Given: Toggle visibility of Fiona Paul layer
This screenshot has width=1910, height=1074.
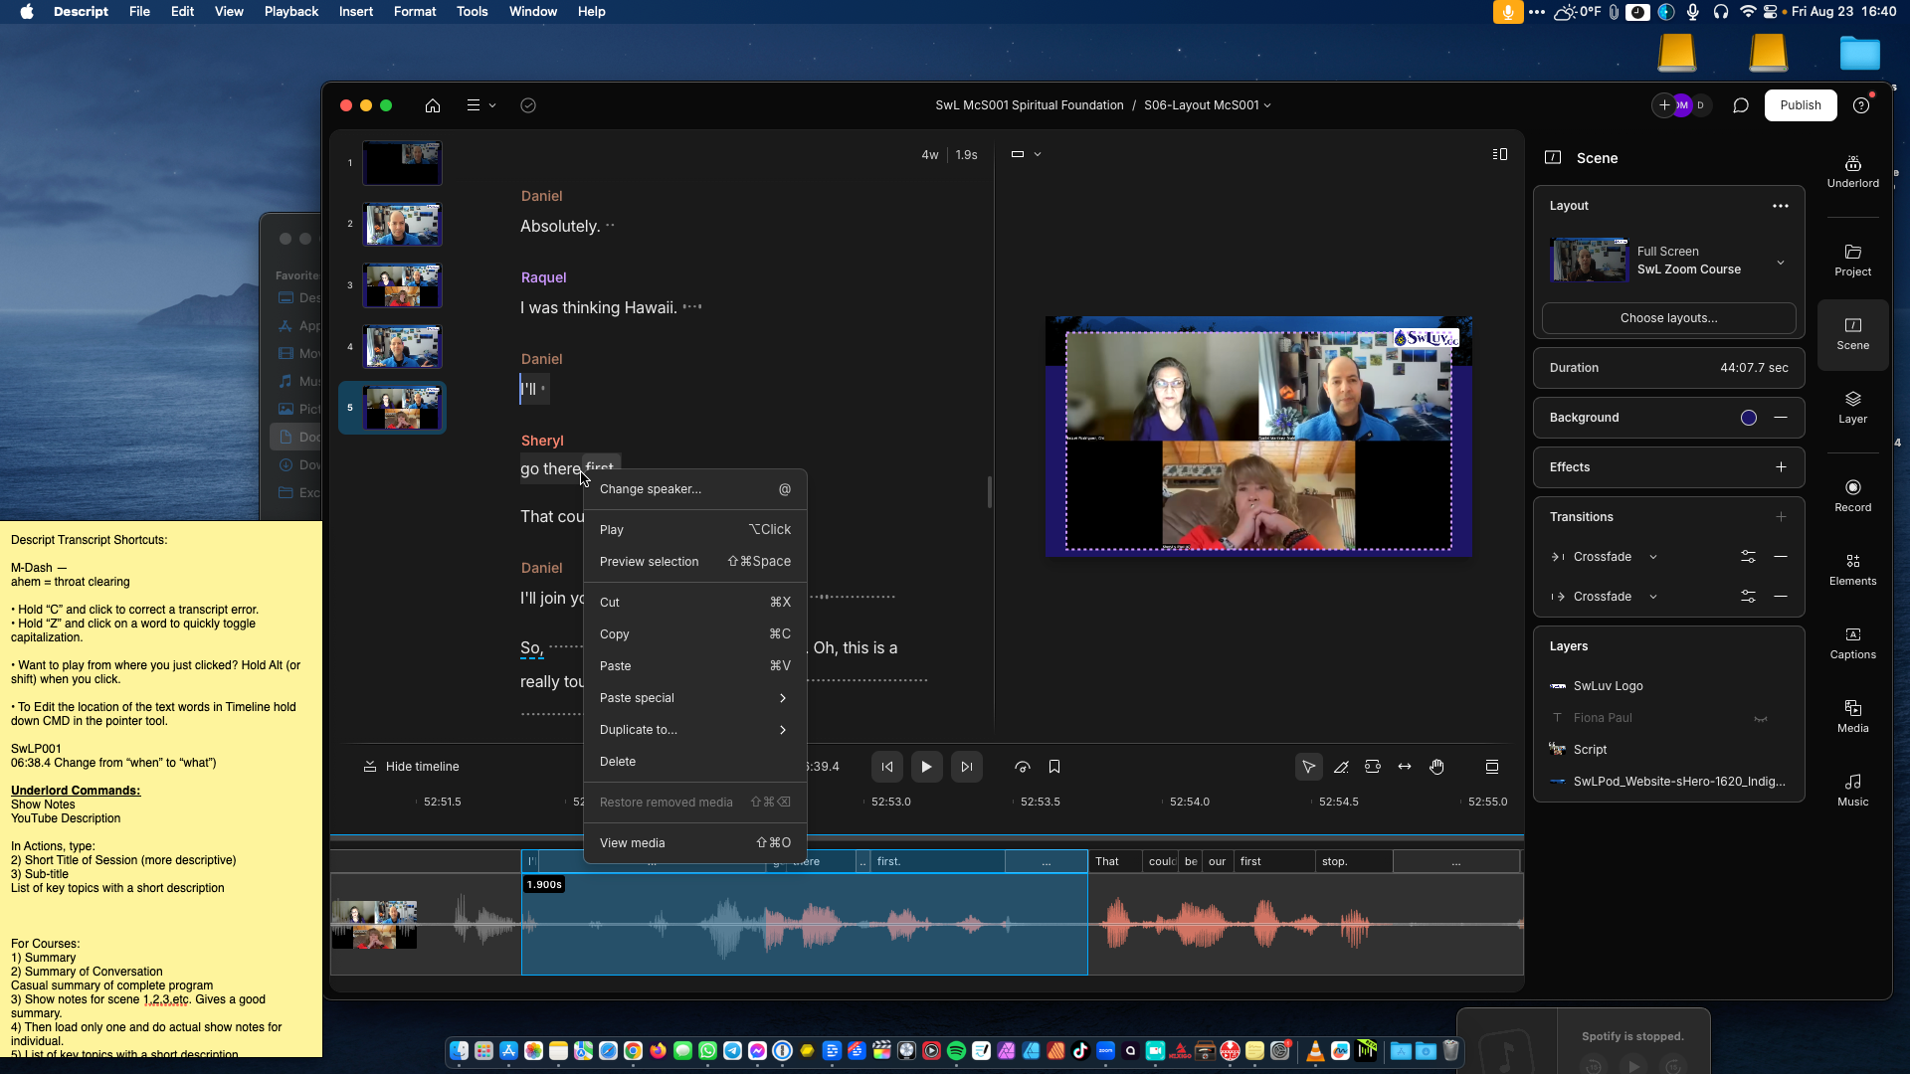Looking at the screenshot, I should [1761, 718].
